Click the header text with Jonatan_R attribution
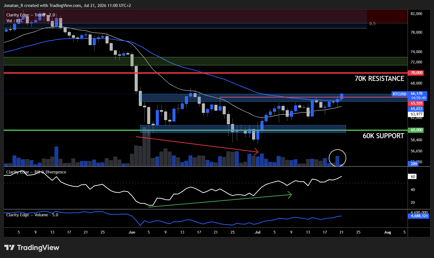434x258 pixels. click(x=67, y=5)
